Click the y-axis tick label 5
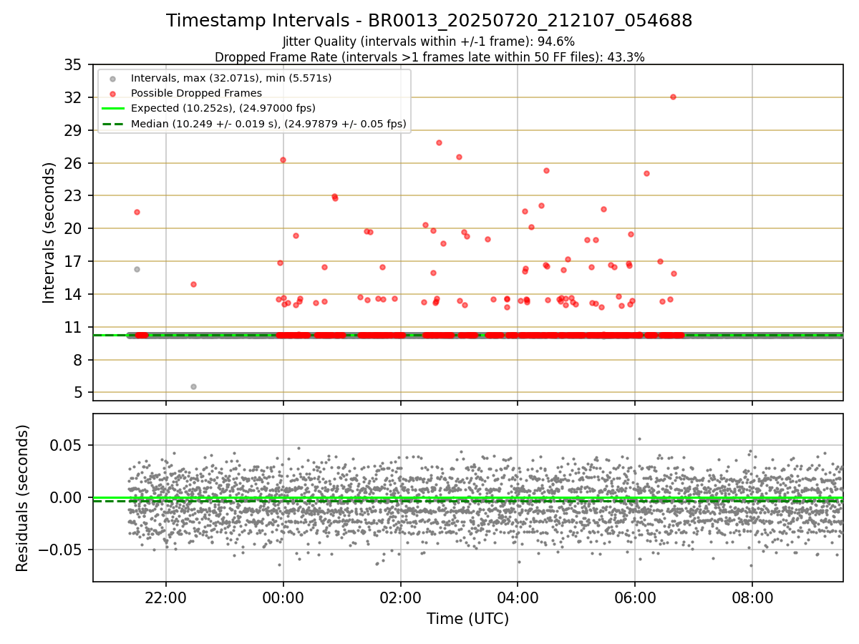Viewport: 859px width, 644px height. tap(77, 393)
